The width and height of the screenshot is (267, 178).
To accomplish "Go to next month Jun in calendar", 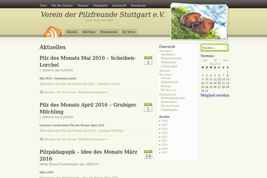I will 227,60.
